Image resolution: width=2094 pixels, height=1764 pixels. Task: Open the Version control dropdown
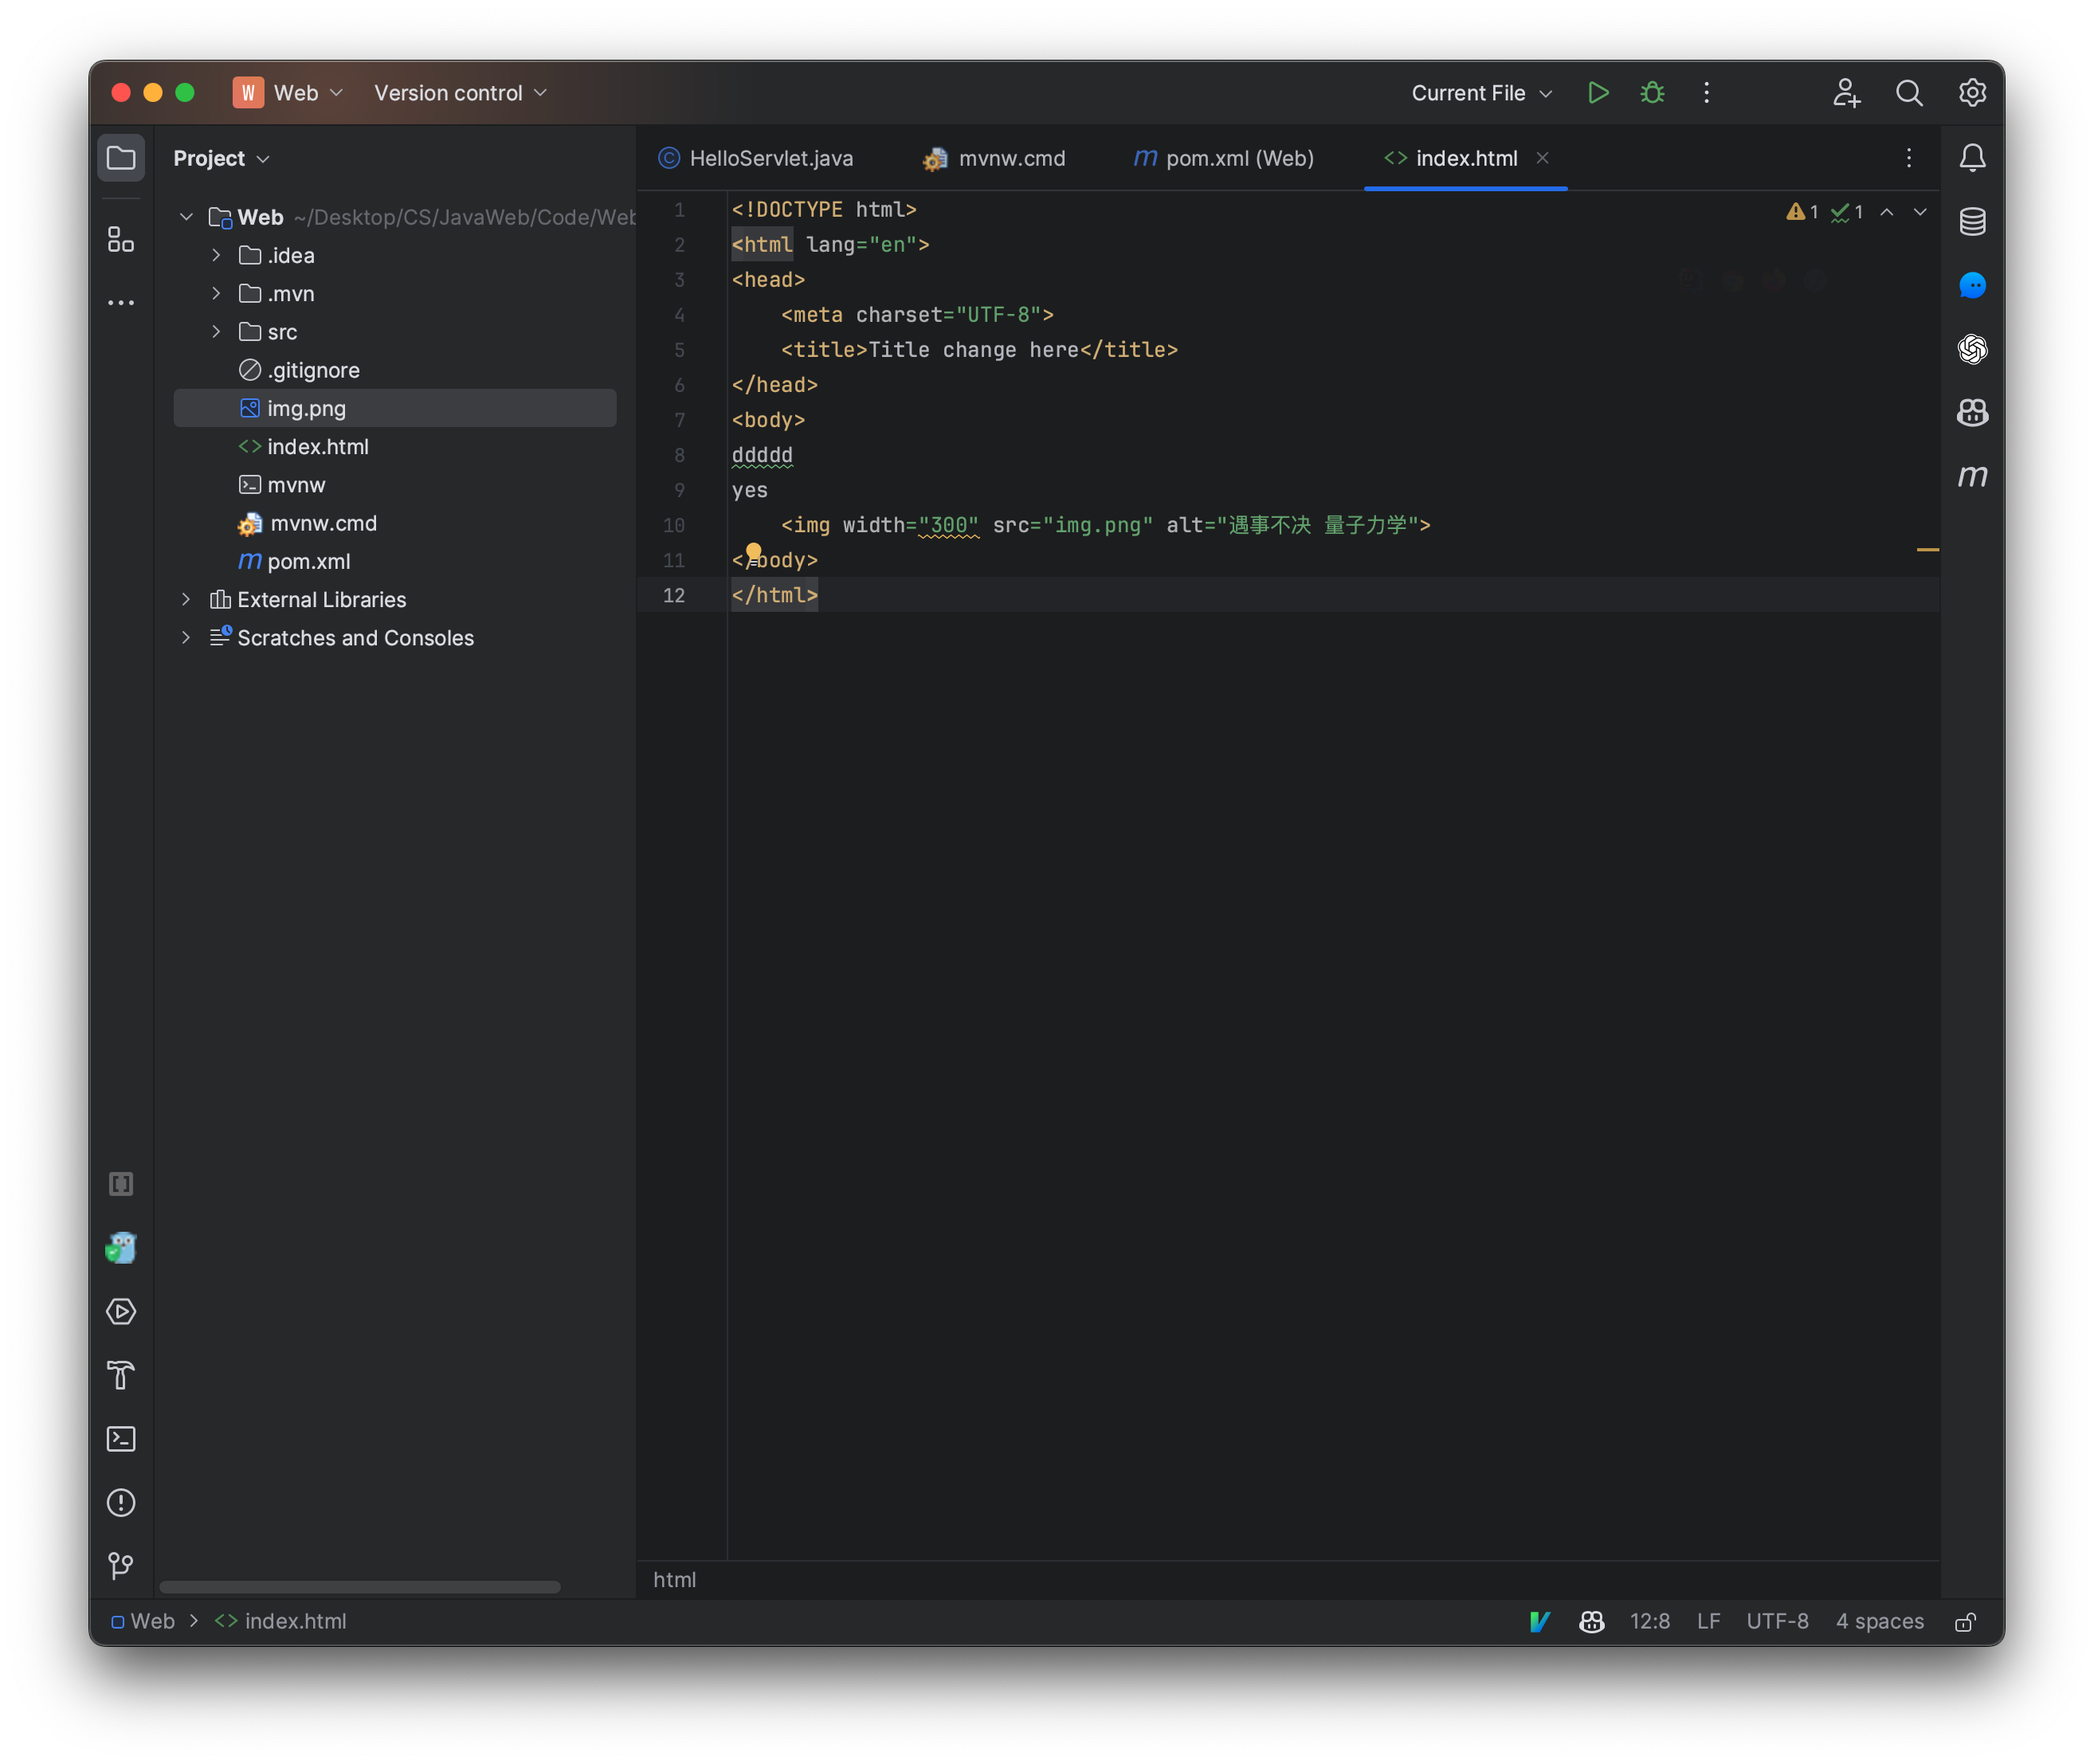click(x=460, y=93)
